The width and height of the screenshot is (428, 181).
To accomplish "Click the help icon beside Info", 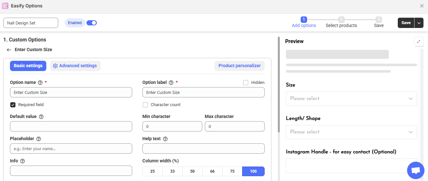I will (23, 161).
